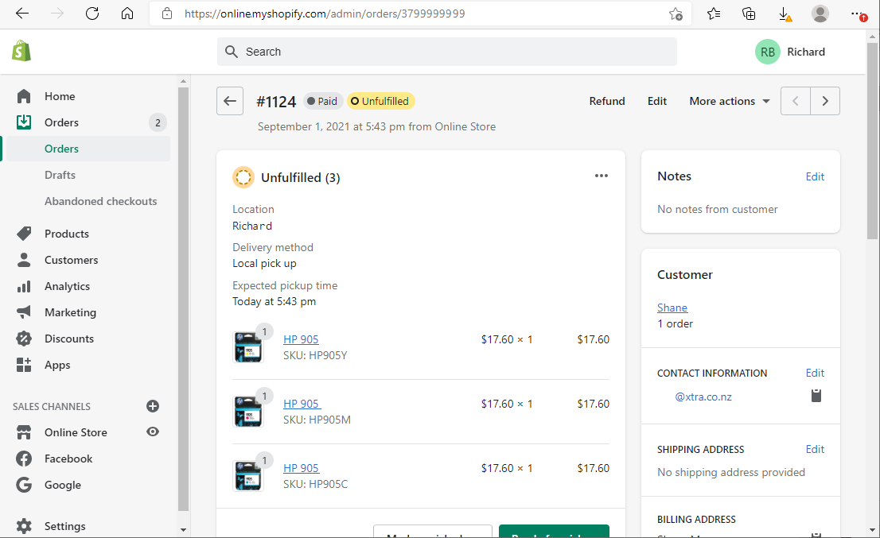Click the Online Store shop icon
This screenshot has width=880, height=538.
coord(24,432)
